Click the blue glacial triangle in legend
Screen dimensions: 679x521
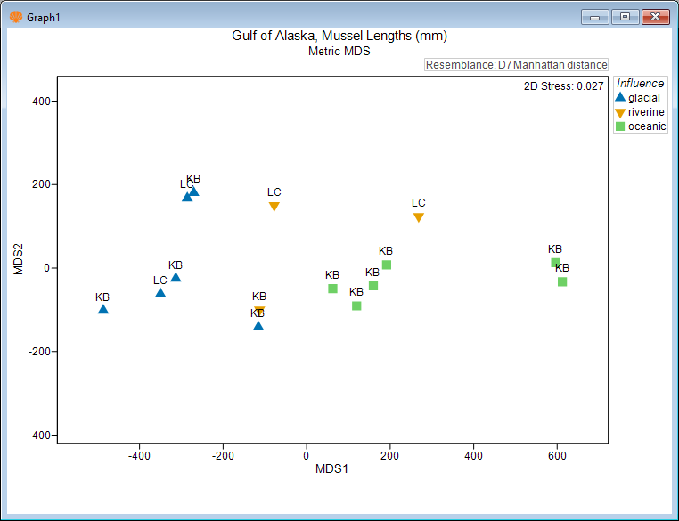point(620,98)
